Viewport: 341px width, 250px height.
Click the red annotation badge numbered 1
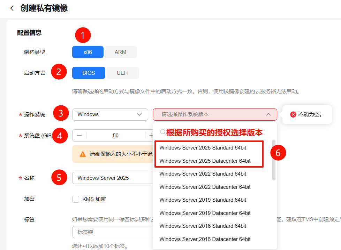point(83,35)
